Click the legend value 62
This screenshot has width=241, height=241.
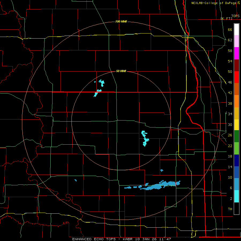tap(230, 40)
